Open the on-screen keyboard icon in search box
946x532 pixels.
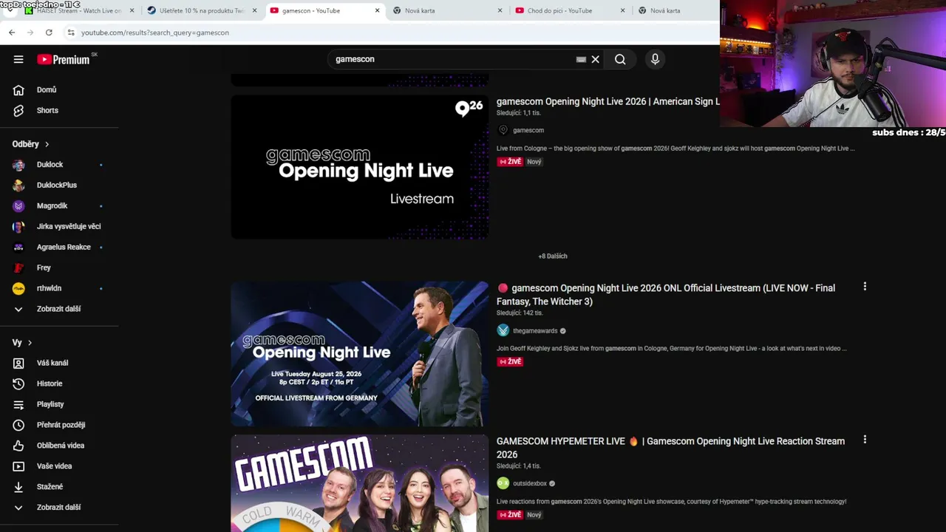pyautogui.click(x=581, y=59)
